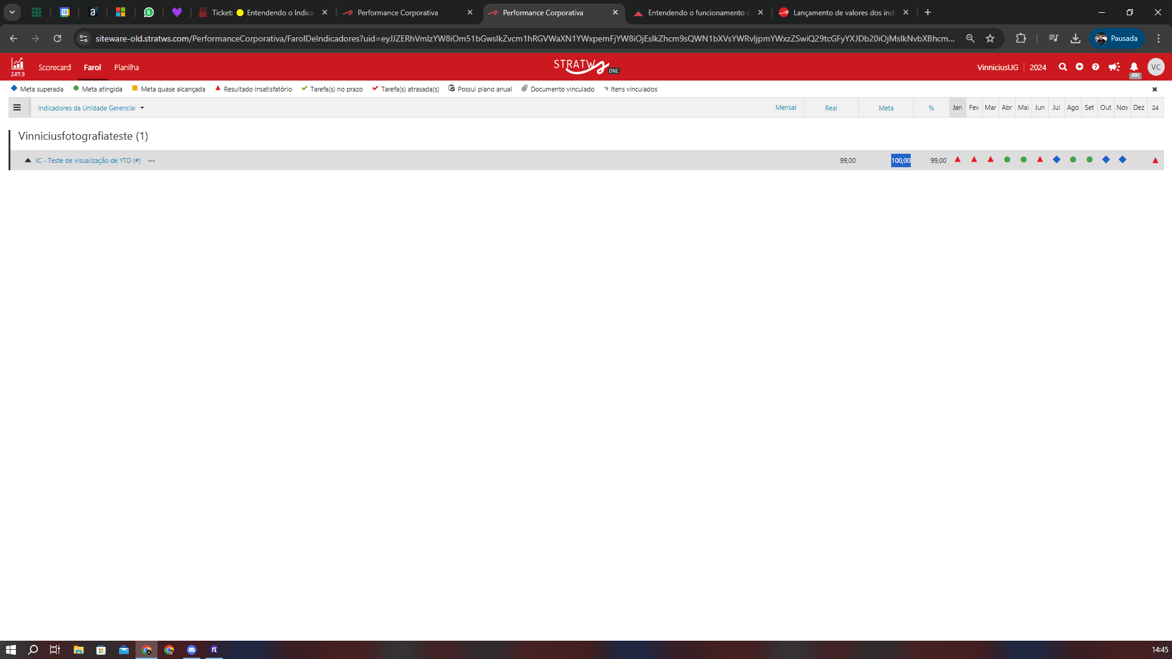Open the ViniciusUG unit selector
This screenshot has height=659, width=1172.
[x=997, y=67]
